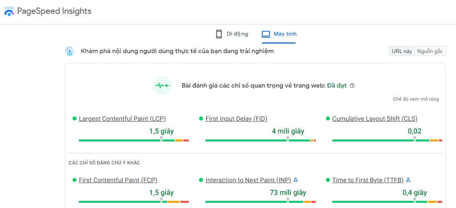Click the PageSpeed Insights title text
Screen dimensions: 456x208
pyautogui.click(x=54, y=11)
